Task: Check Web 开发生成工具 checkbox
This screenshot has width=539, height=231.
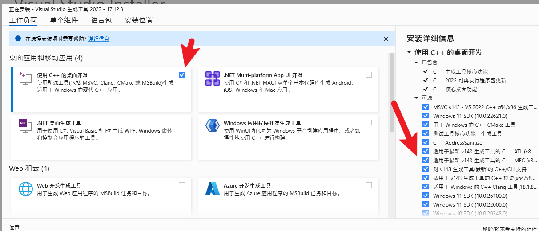Action: [182, 185]
